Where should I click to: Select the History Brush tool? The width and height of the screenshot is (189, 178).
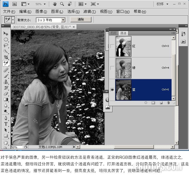pos(6,88)
